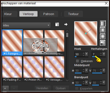Image resolution: width=110 pixels, height=93 pixels.
Task: Switch to the Verloop tab
Action: pos(28,14)
